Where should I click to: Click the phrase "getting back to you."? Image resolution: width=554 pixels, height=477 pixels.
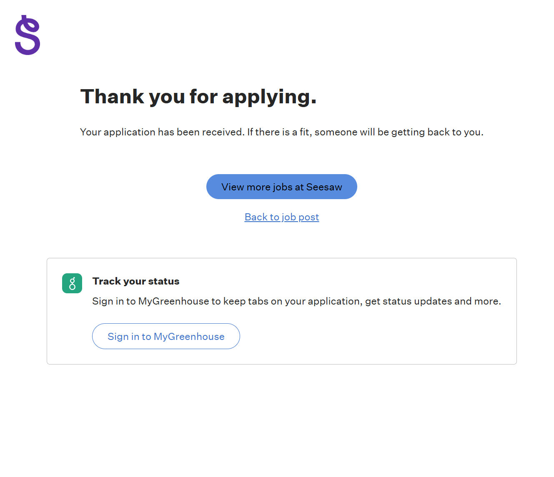[x=437, y=132]
